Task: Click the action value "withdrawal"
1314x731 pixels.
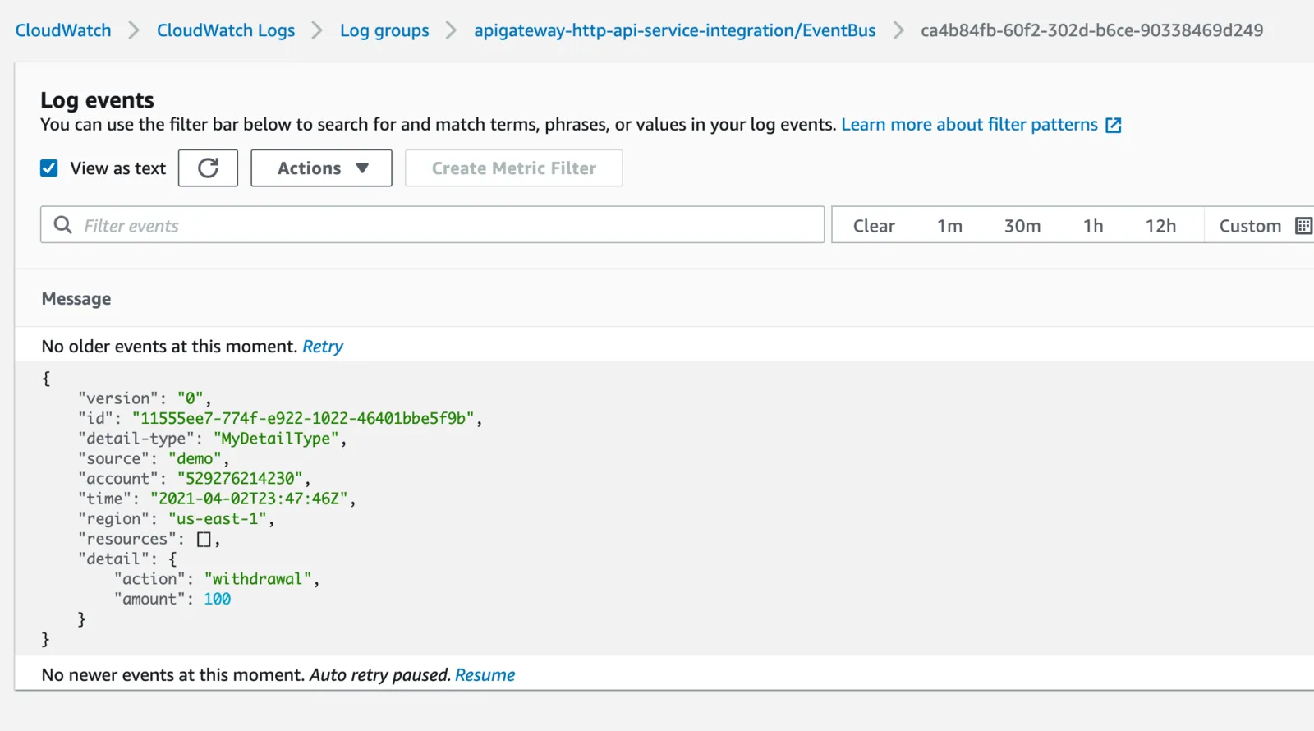Action: click(x=258, y=579)
